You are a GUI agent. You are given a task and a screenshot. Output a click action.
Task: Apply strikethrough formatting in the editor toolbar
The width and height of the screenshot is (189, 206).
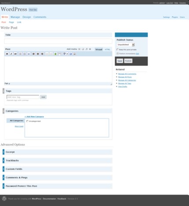click(x=15, y=54)
